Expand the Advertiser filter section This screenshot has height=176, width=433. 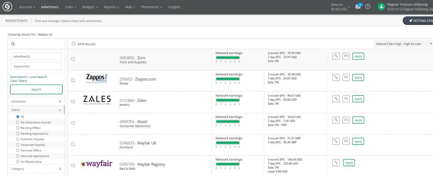click(36, 101)
